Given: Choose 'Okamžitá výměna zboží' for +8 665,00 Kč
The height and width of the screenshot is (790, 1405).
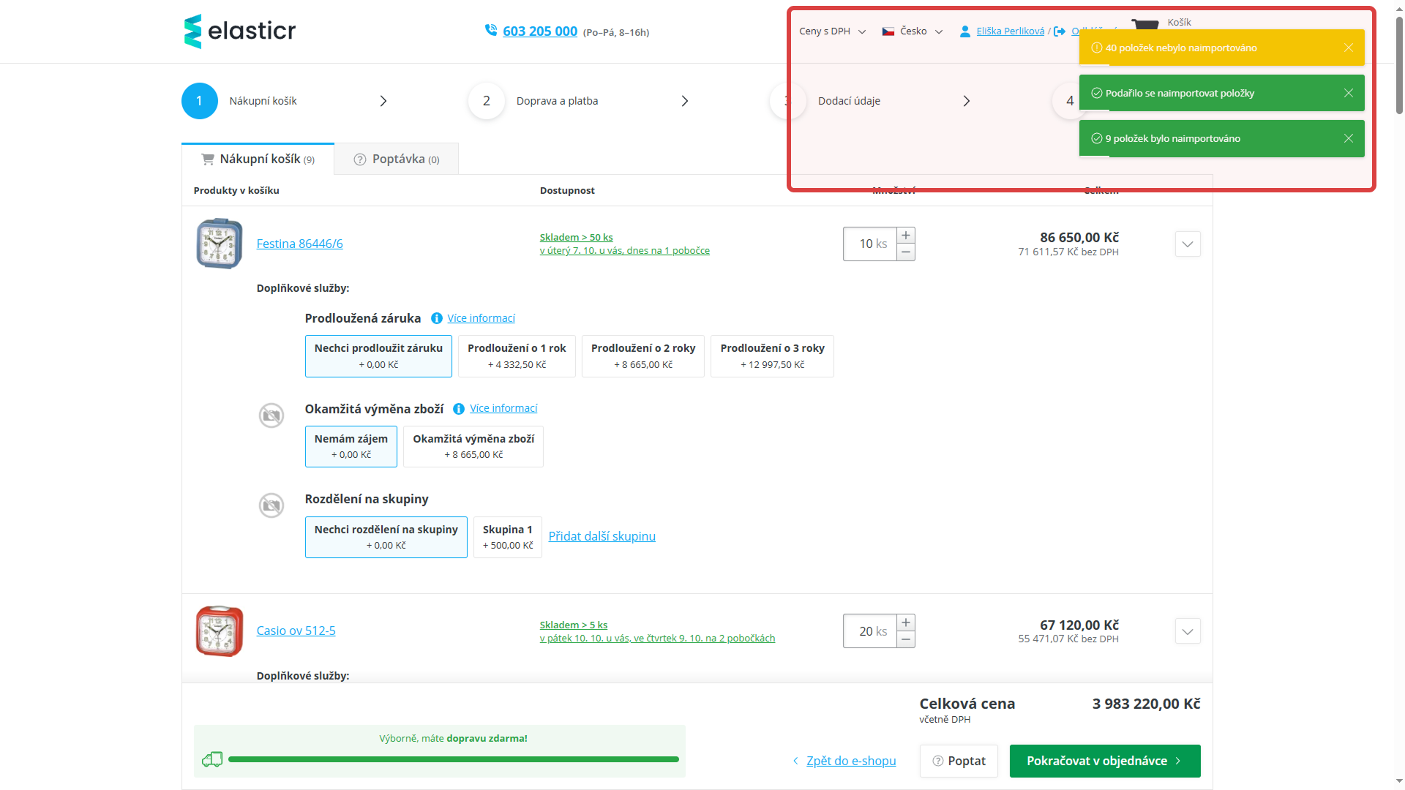Looking at the screenshot, I should (473, 446).
